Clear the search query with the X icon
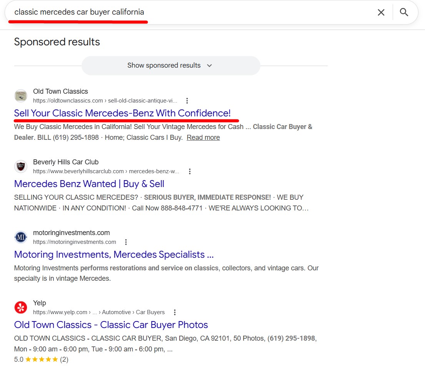 tap(381, 12)
